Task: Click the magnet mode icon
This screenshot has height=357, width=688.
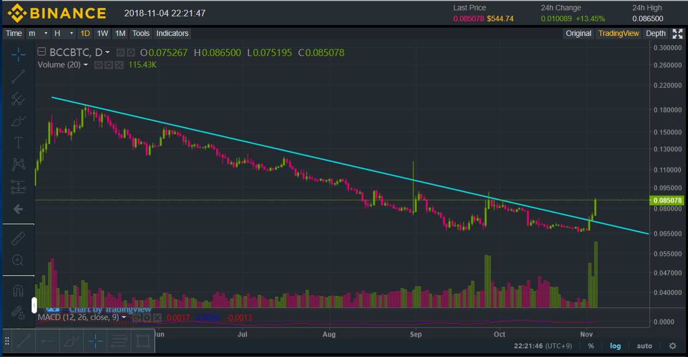Action: [18, 291]
